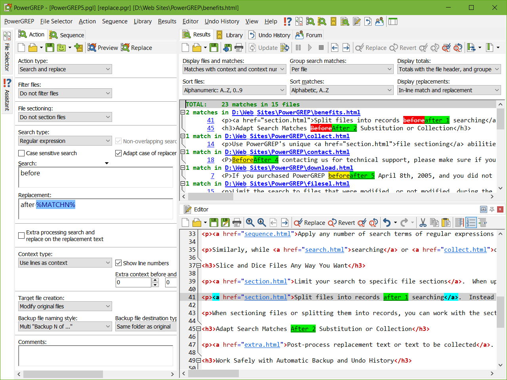Click the pause icon in Results toolbar
The image size is (507, 380).
coord(298,47)
